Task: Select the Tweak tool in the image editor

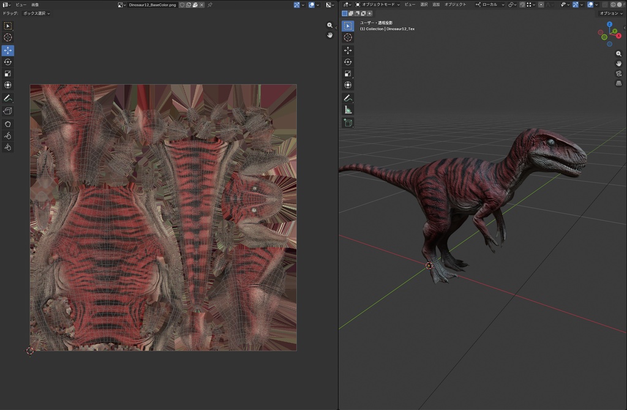Action: (7, 26)
